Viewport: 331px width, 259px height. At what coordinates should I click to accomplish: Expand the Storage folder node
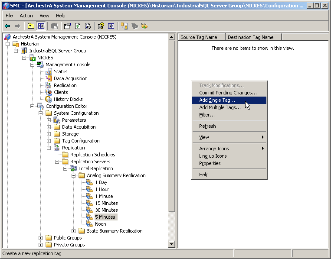[x=49, y=134]
